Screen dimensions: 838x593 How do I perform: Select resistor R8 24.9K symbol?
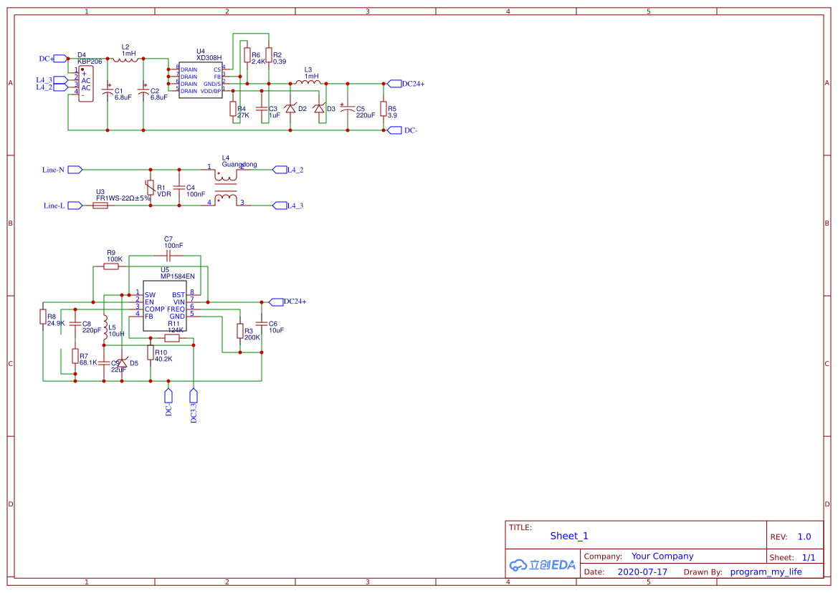coord(43,317)
